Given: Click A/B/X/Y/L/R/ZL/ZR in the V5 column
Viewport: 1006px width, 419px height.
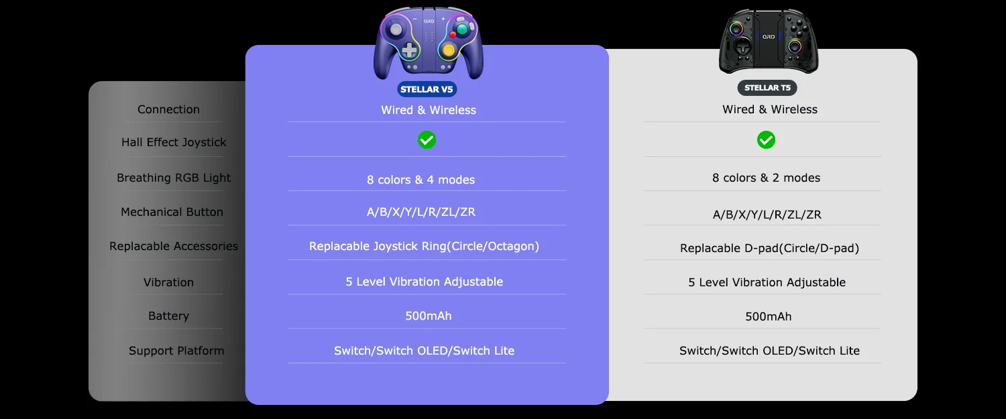Looking at the screenshot, I should point(421,212).
